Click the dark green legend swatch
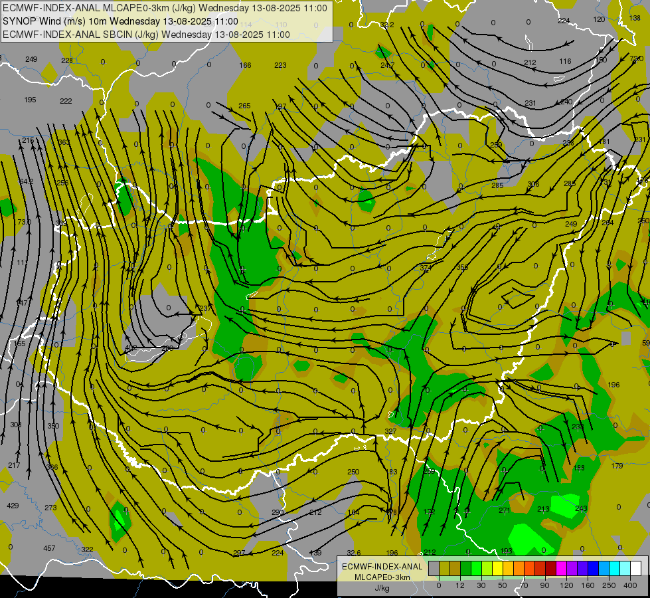 point(465,568)
